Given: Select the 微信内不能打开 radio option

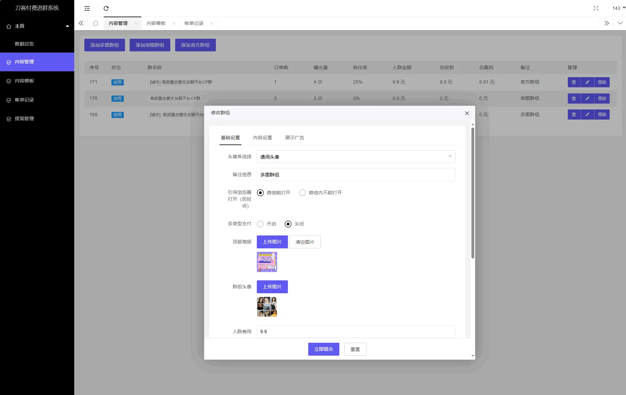Looking at the screenshot, I should click(x=302, y=192).
